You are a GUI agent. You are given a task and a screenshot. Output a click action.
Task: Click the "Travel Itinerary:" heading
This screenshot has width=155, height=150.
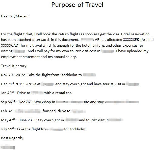pyautogui.click(x=14, y=66)
